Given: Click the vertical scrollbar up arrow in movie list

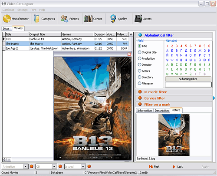Looking at the screenshot, I should (131, 34).
